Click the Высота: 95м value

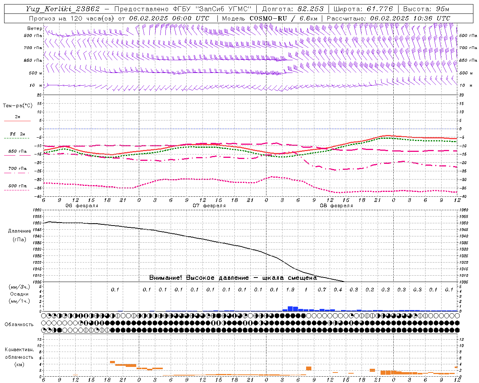pyautogui.click(x=426, y=9)
